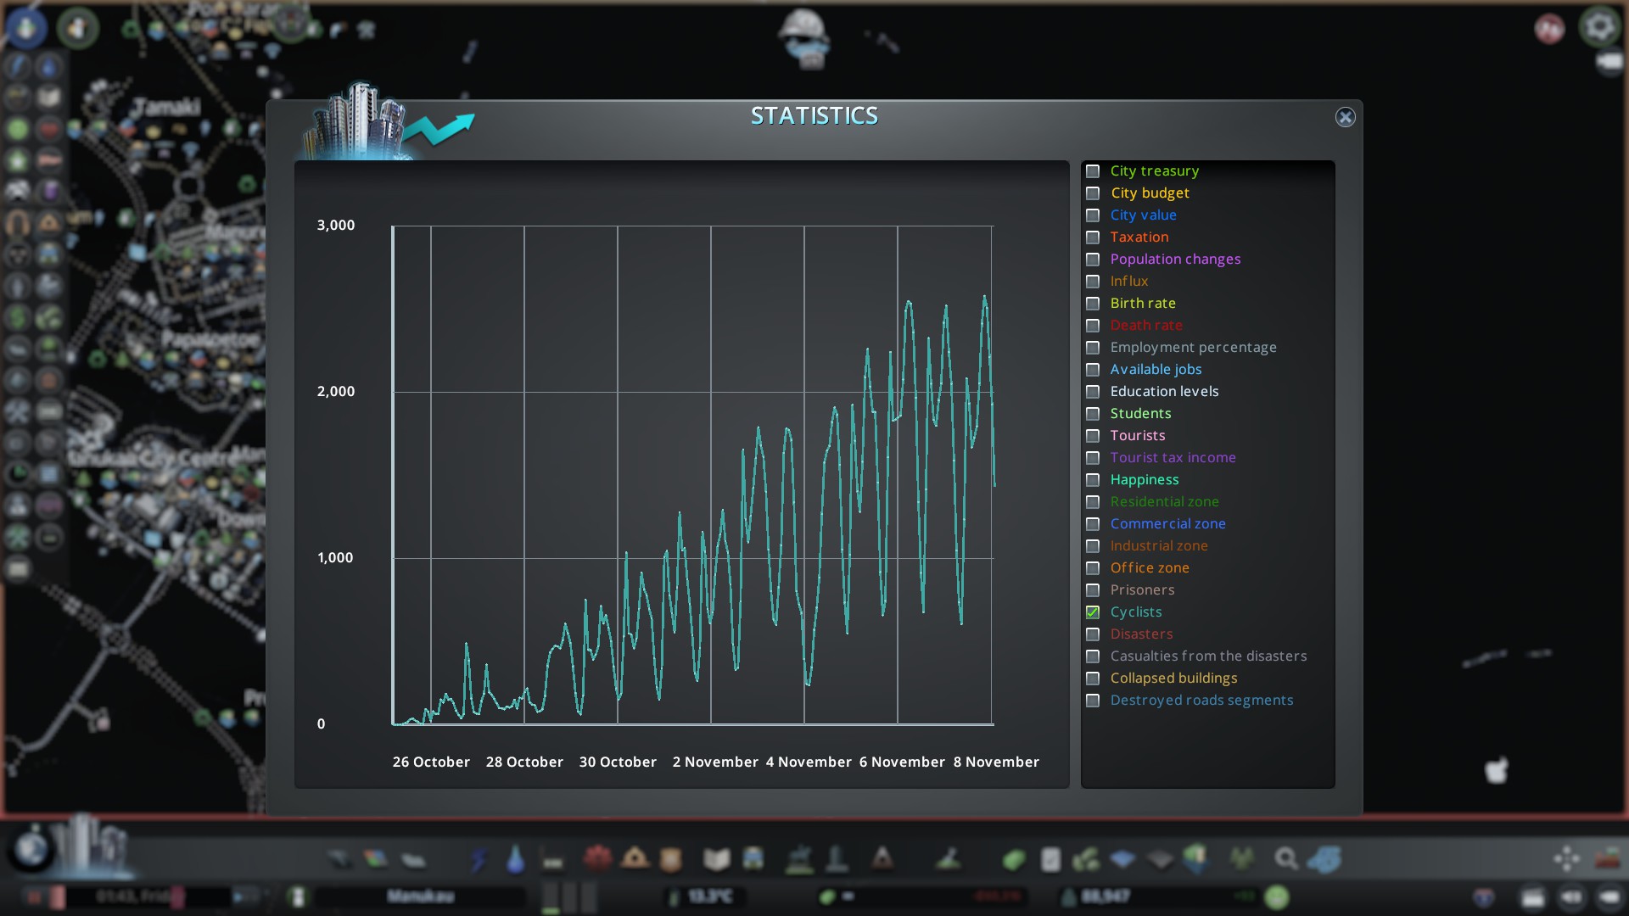Click the Manukau city name field

pyautogui.click(x=420, y=896)
